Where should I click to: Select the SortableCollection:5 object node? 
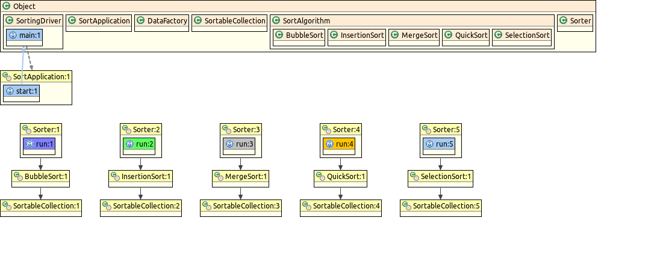click(x=440, y=206)
